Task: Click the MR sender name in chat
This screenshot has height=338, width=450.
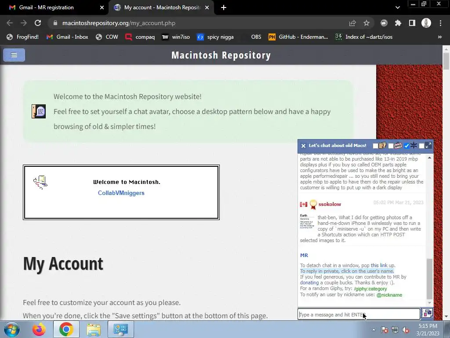Action: [304, 255]
